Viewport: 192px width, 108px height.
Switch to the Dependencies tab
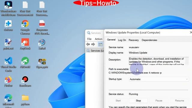(x=149, y=40)
